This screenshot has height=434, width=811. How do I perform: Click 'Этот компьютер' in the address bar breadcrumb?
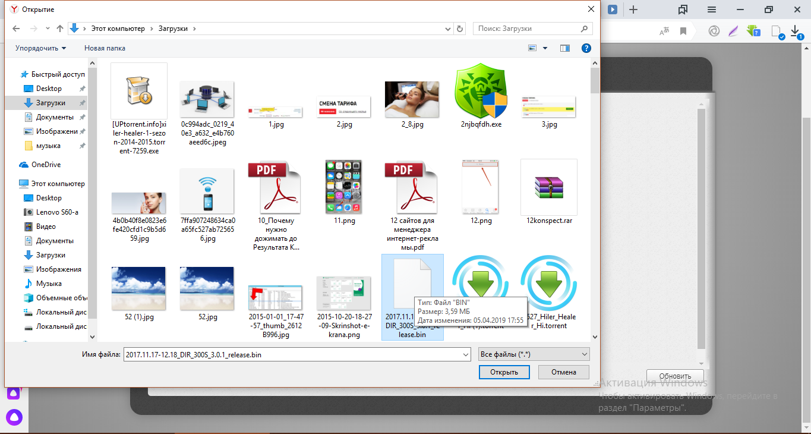(x=119, y=29)
